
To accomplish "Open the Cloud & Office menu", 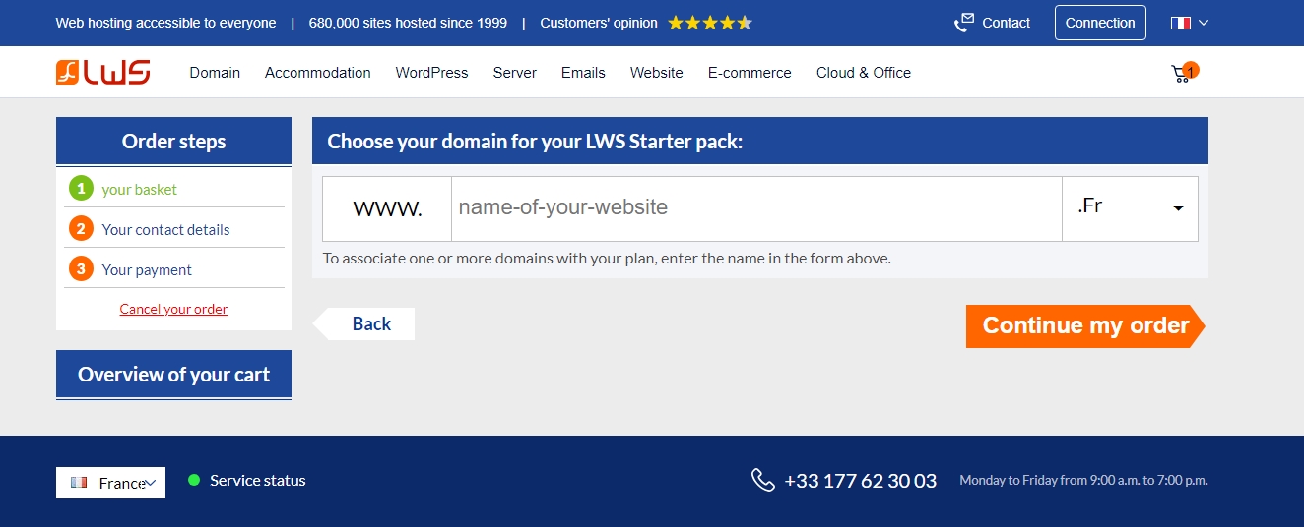I will (864, 73).
